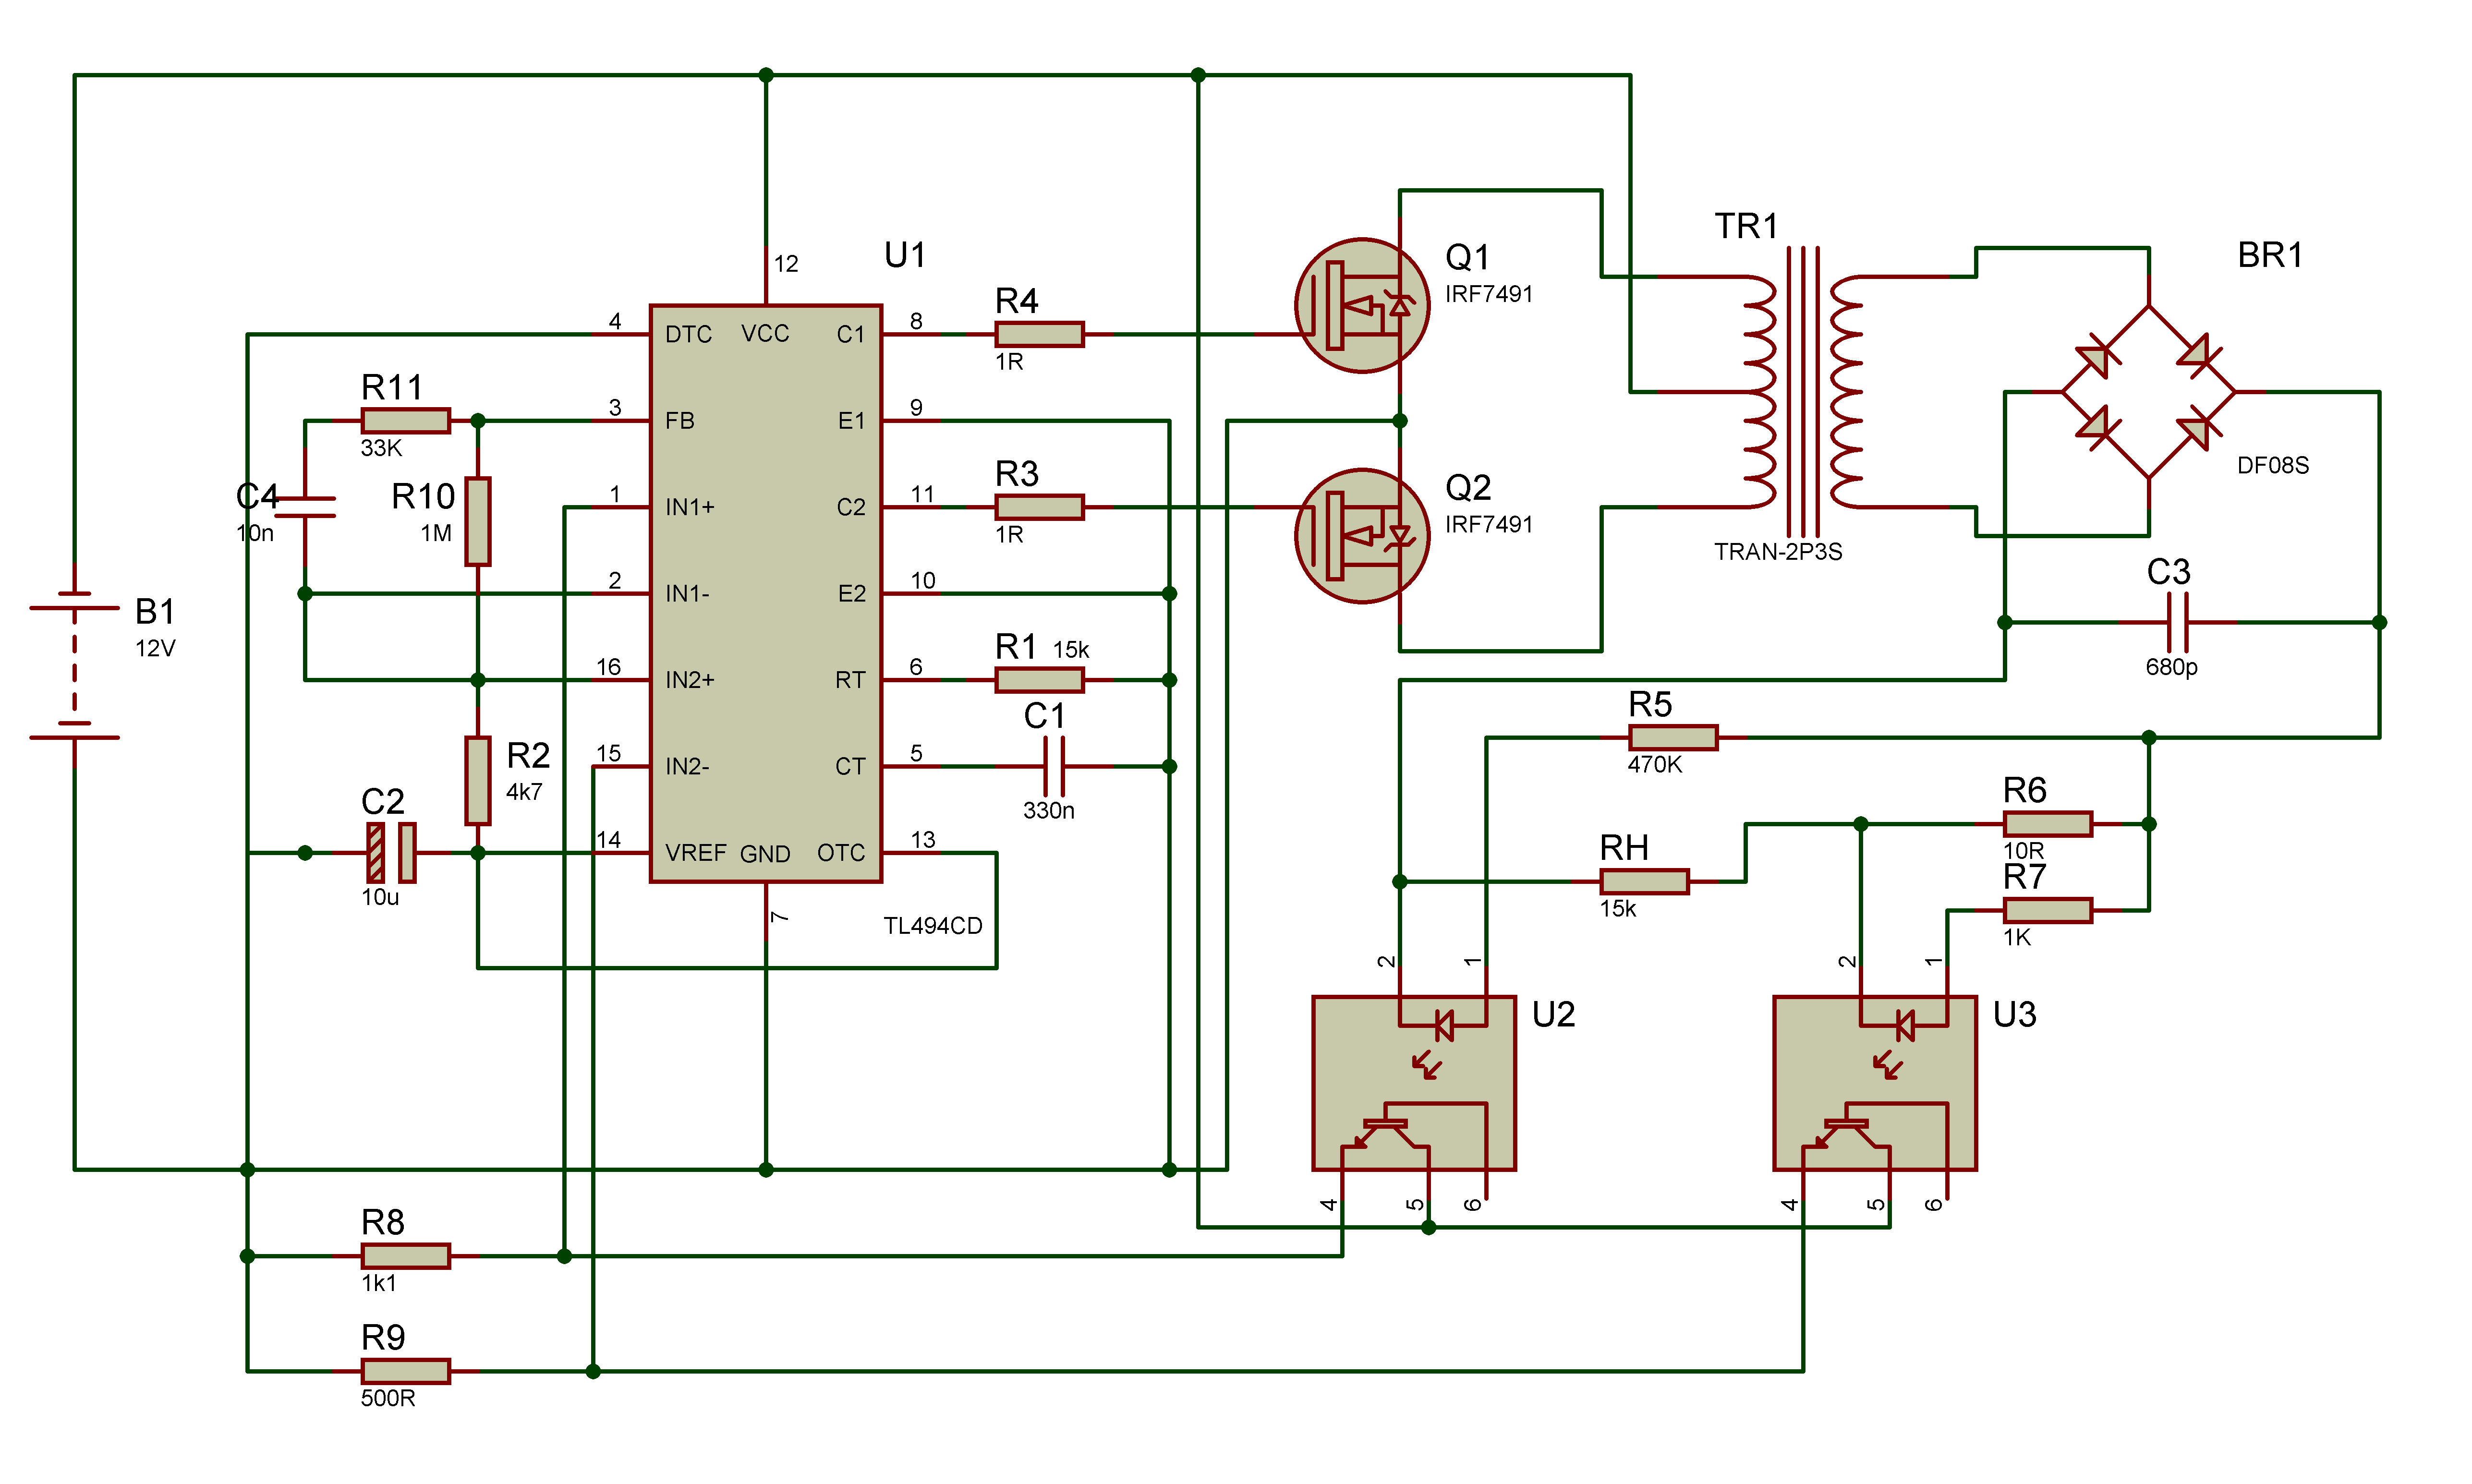Select capacitor C4 10n symbol

coord(305,507)
